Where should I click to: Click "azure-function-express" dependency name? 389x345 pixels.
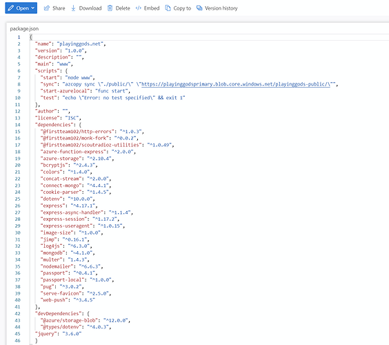73,152
